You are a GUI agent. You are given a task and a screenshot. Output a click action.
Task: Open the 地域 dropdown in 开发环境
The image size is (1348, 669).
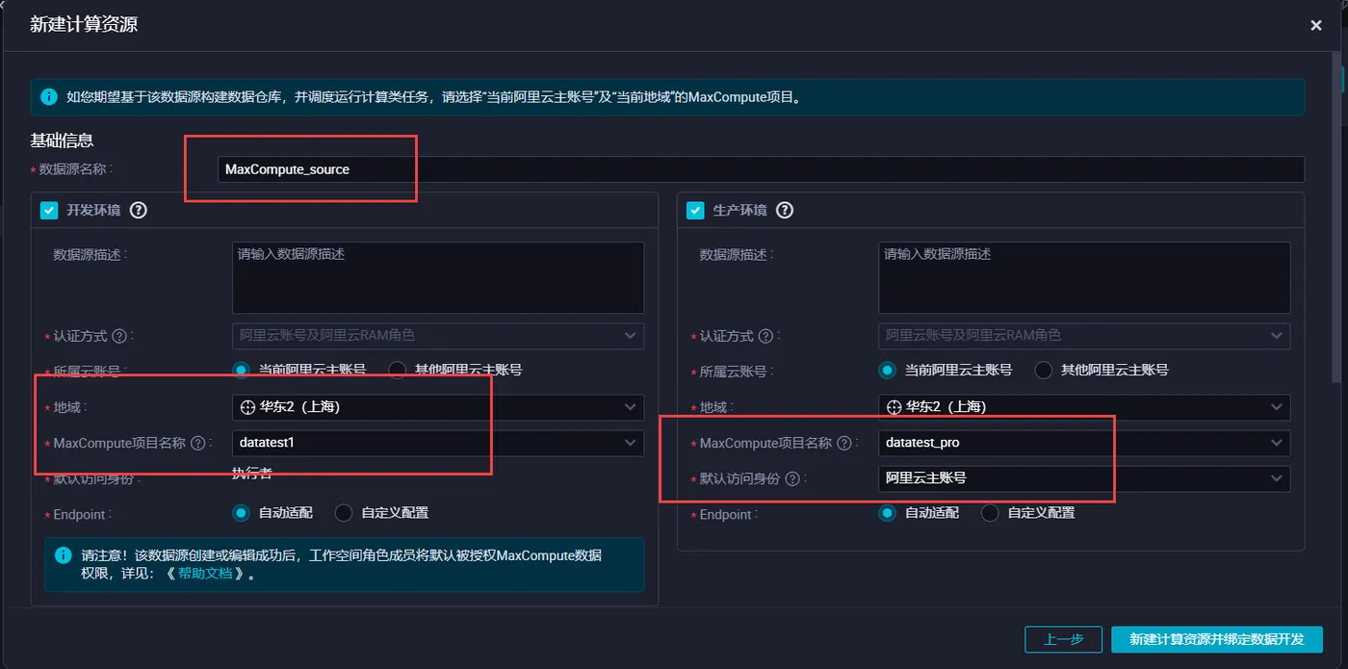coord(438,407)
